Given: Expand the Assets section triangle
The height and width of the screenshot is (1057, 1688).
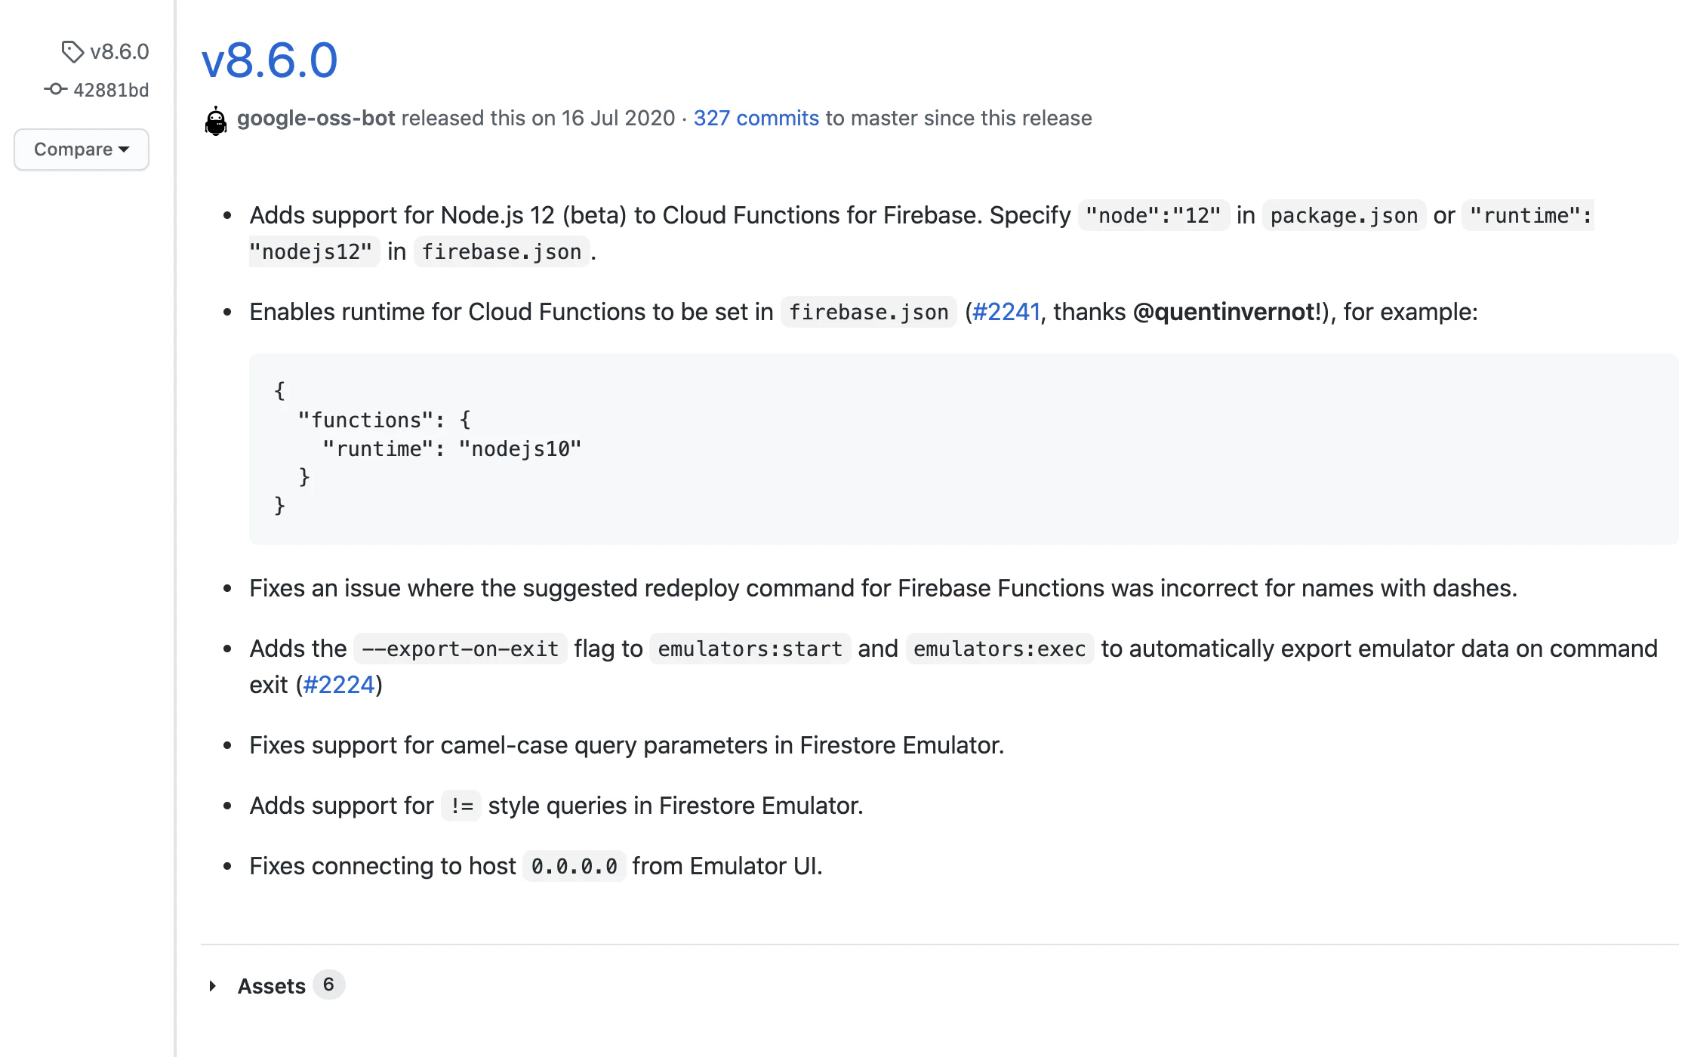Looking at the screenshot, I should [213, 986].
